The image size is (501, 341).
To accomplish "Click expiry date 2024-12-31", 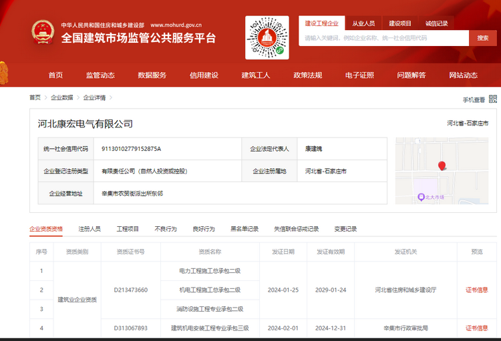I will coord(331,328).
